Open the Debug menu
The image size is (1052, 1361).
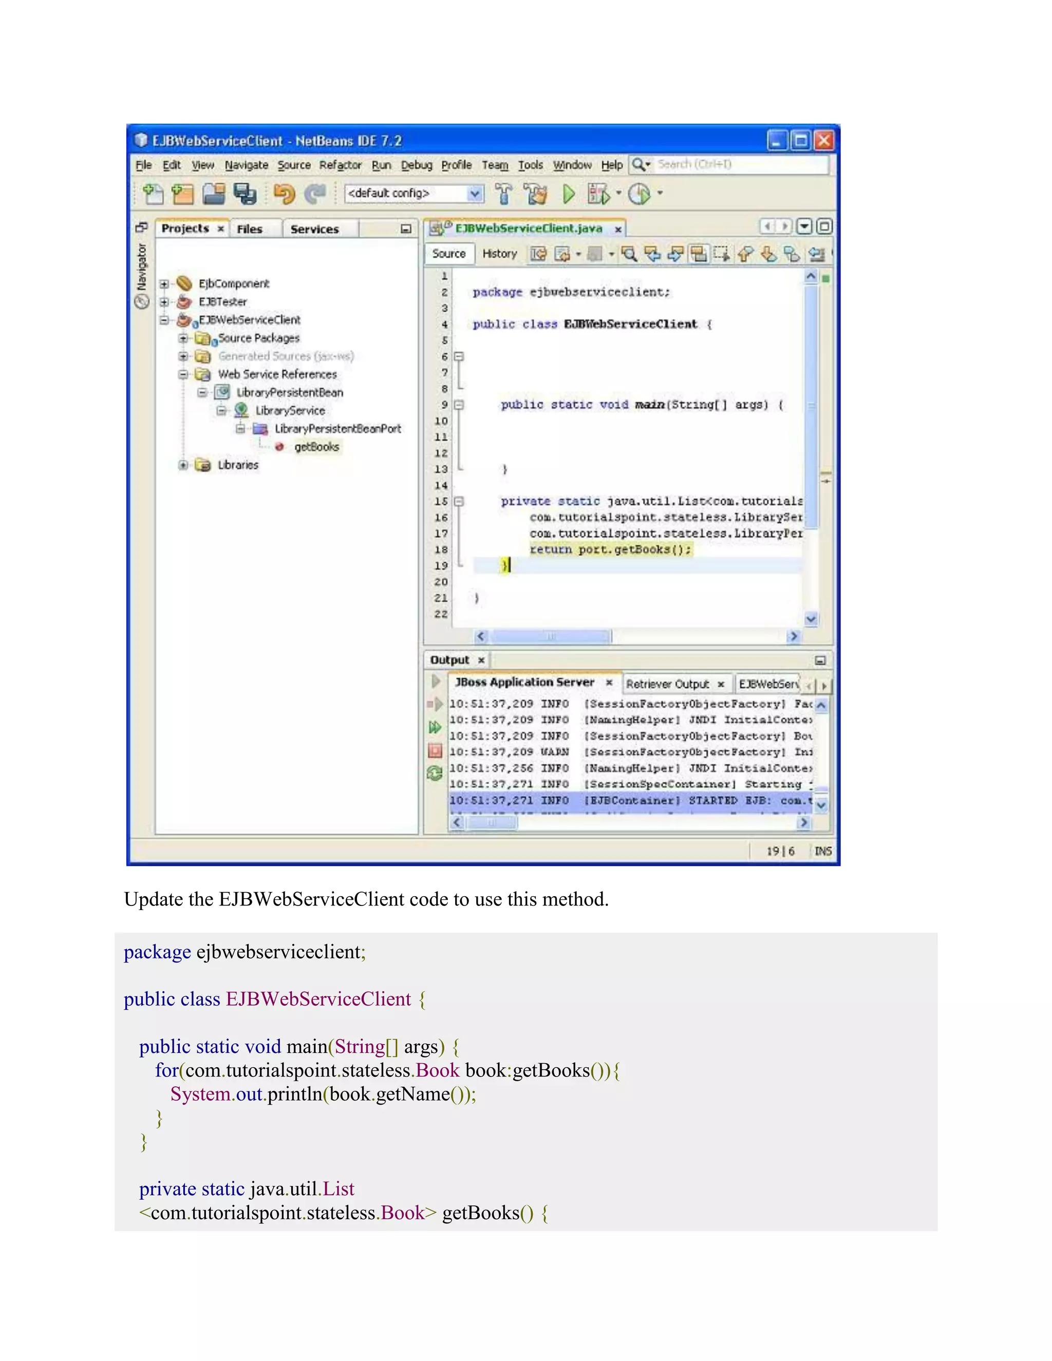(416, 165)
